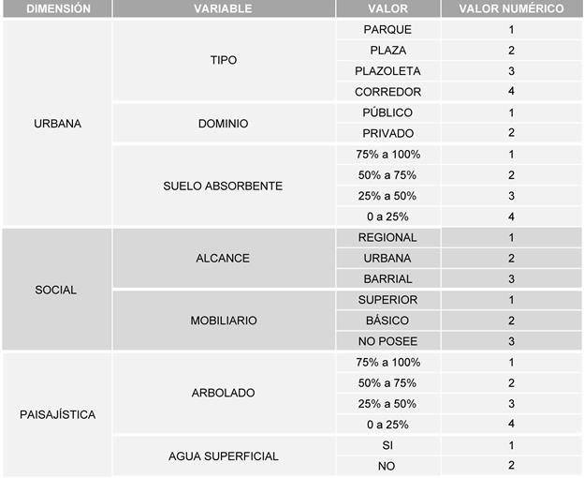Screen dimensions: 584x478
Task: Click the PARQUE value cell
Action: 387,29
